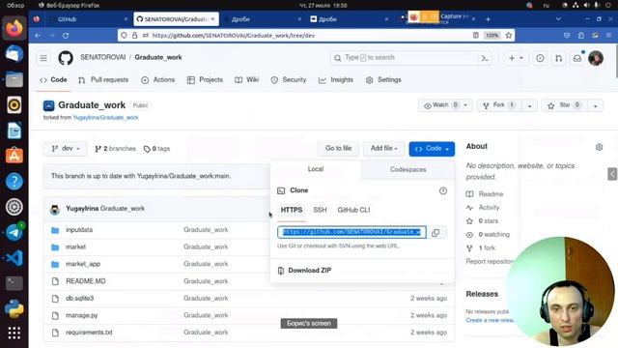Open the Yugaylrina/Graduate_work fork source link
The height and width of the screenshot is (348, 618).
point(105,118)
